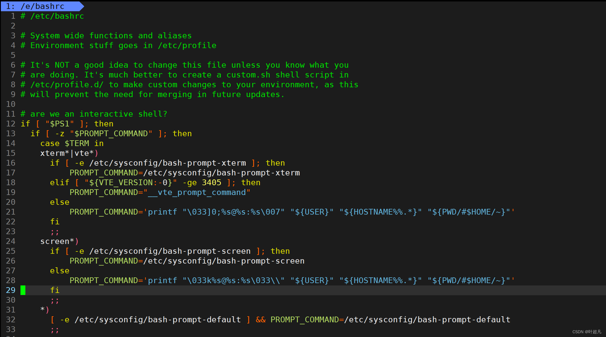Click line number 12 in the gutter
This screenshot has height=337, width=606.
click(x=11, y=124)
